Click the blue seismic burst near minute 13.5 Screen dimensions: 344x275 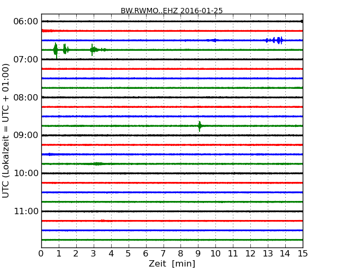click(274, 40)
